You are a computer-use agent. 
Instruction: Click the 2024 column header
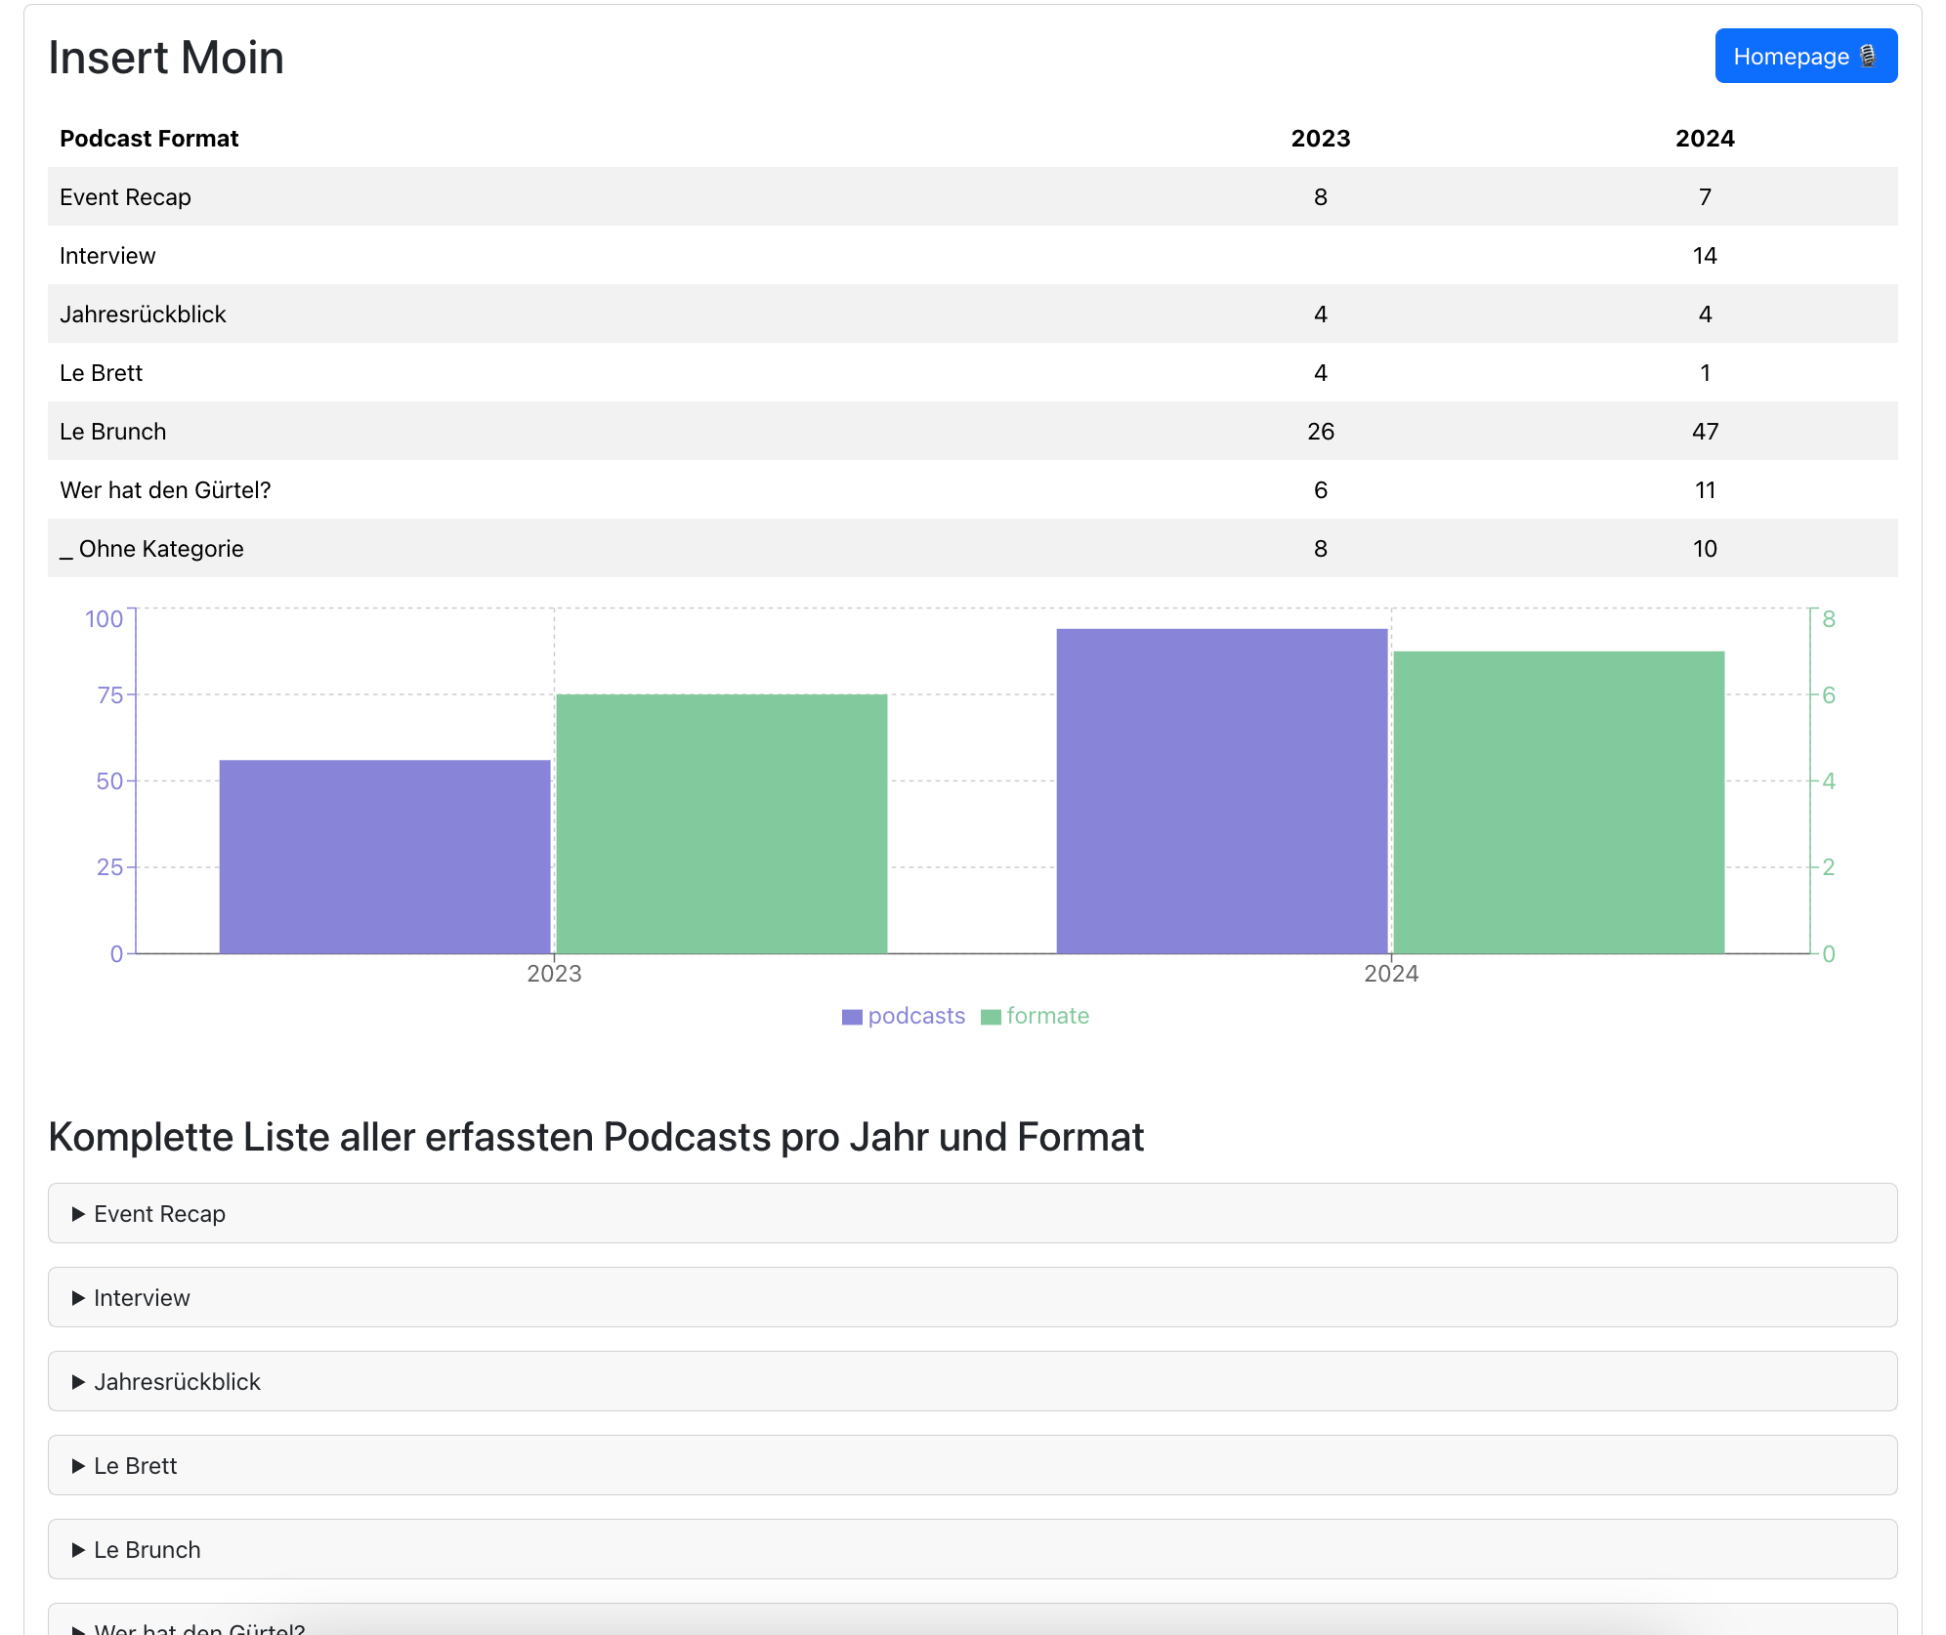coord(1705,139)
